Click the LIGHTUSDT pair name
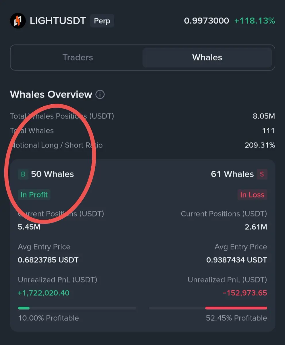 click(58, 21)
